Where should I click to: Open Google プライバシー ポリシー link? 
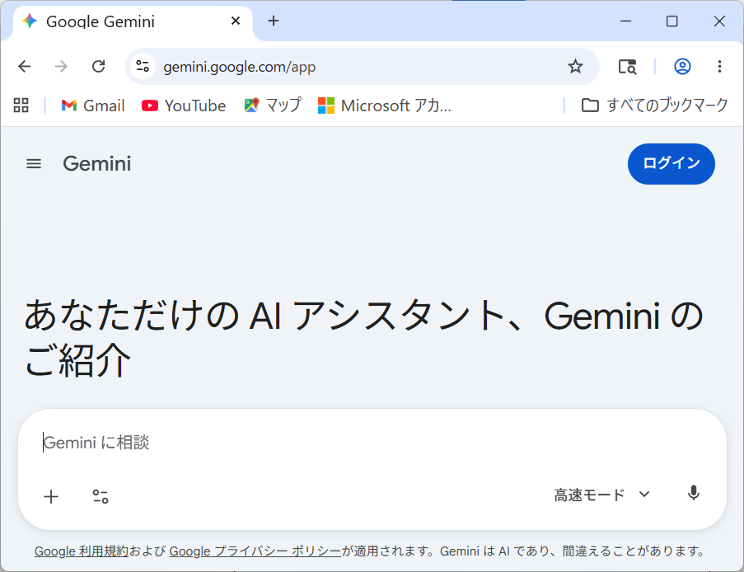(x=255, y=551)
